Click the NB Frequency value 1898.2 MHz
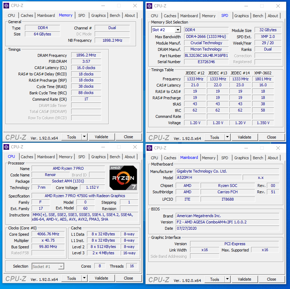 point(113,40)
